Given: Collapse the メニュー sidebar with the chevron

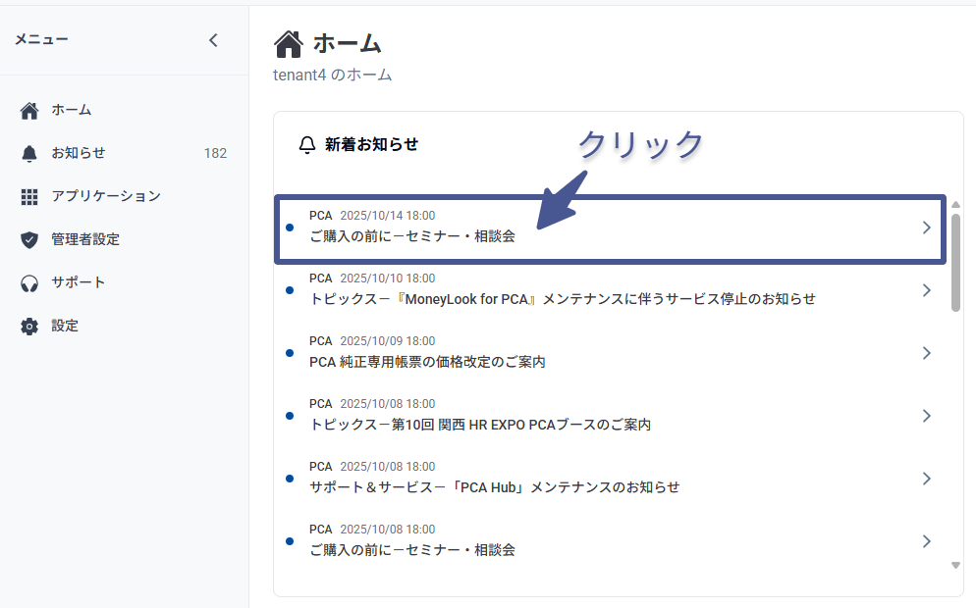Looking at the screenshot, I should tap(213, 40).
